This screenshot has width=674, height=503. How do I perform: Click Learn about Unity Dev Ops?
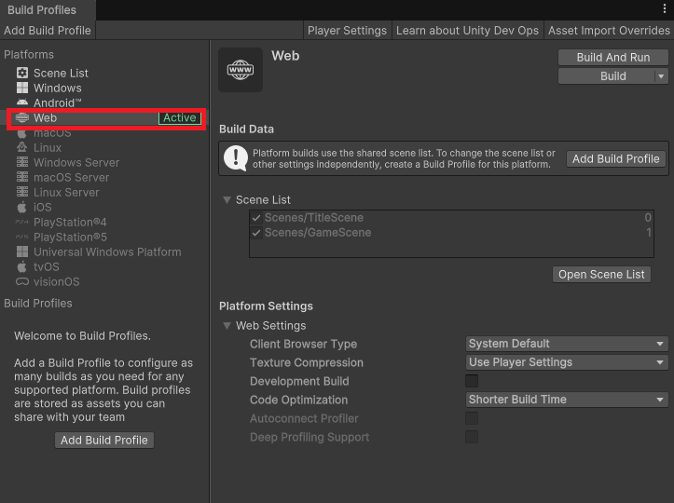click(467, 31)
